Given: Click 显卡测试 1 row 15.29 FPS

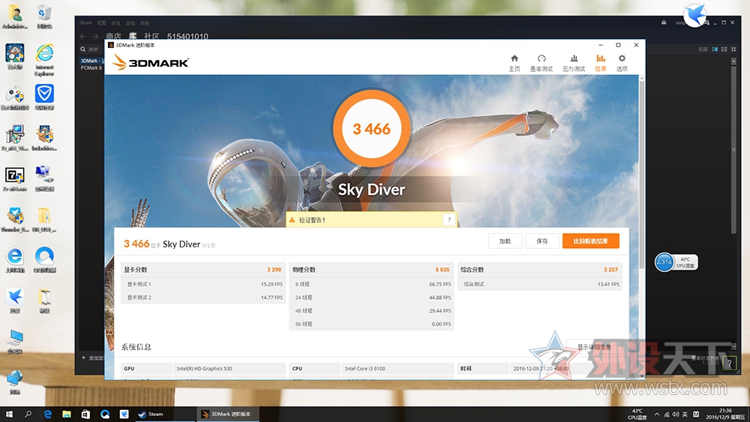Looking at the screenshot, I should [202, 284].
